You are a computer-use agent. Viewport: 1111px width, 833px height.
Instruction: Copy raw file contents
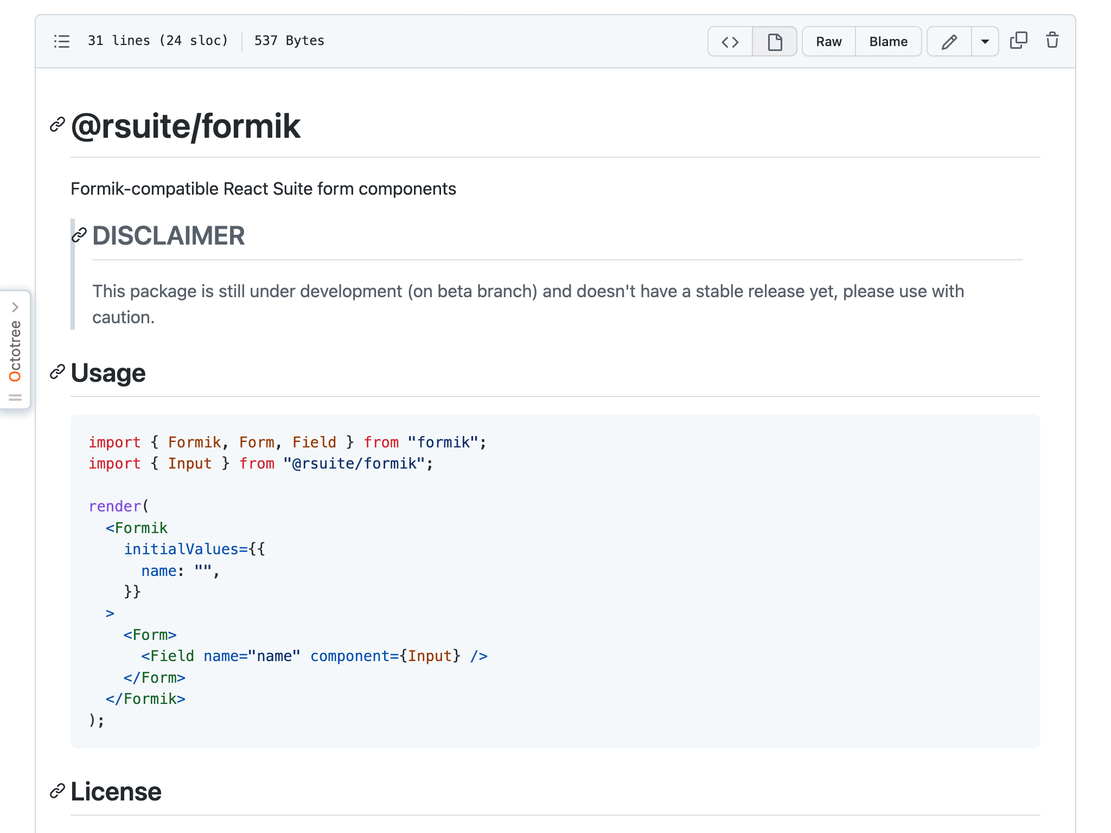pyautogui.click(x=1018, y=41)
